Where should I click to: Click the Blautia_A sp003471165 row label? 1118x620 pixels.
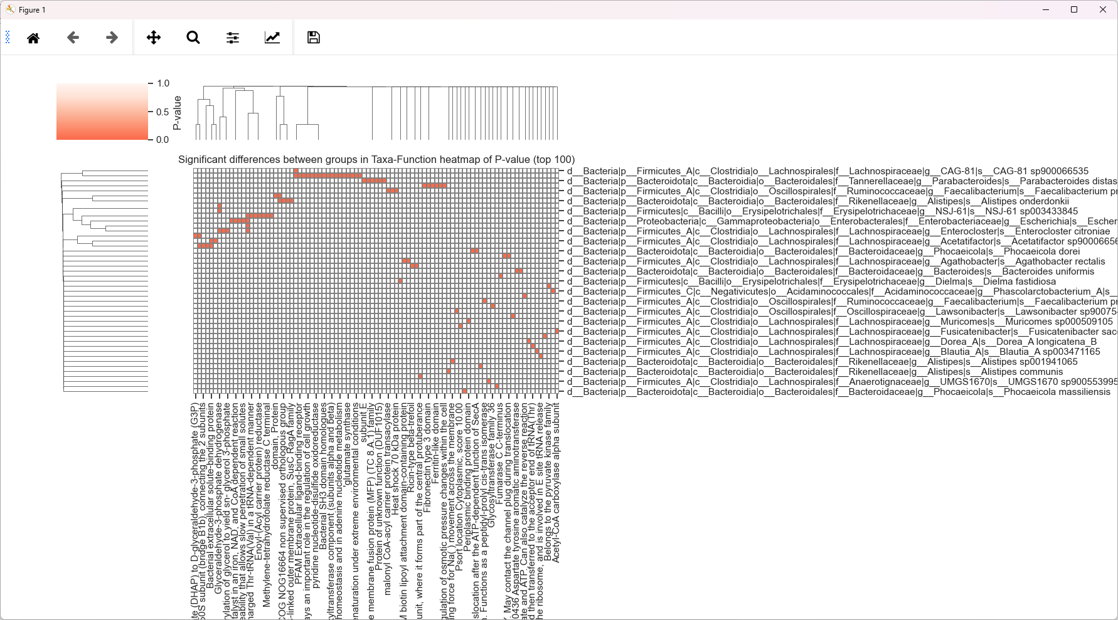point(834,352)
